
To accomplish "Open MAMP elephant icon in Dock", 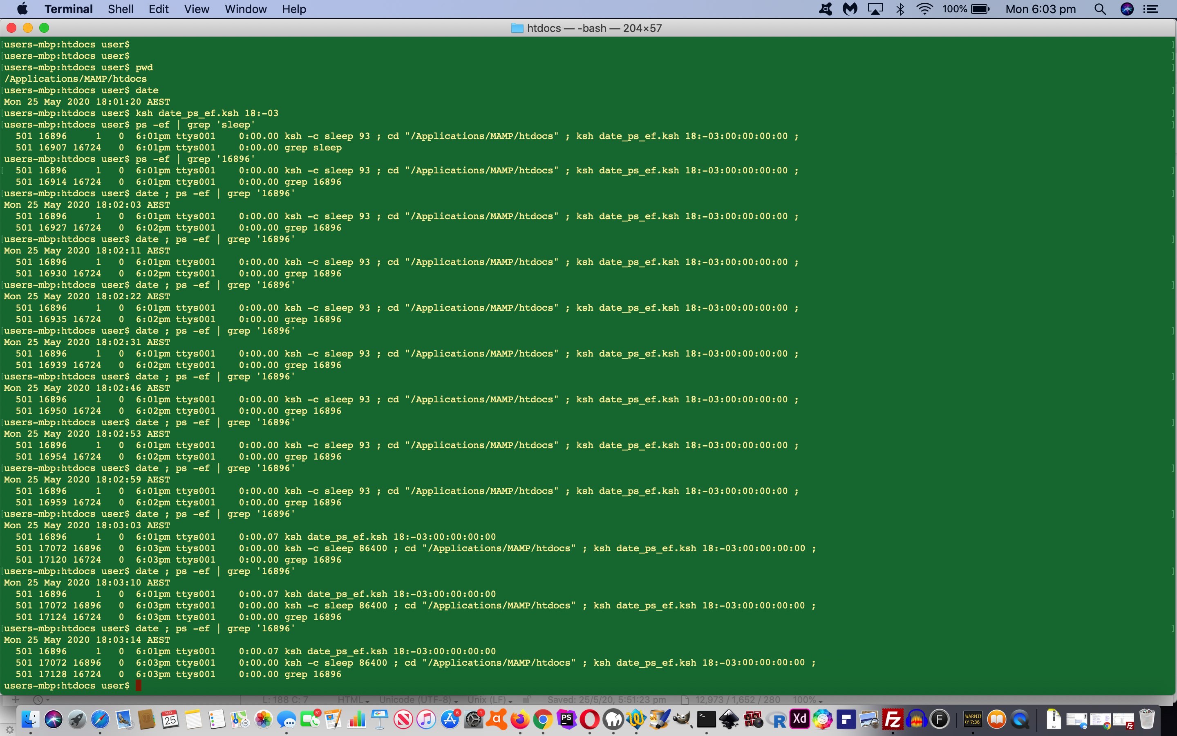I will [x=613, y=719].
